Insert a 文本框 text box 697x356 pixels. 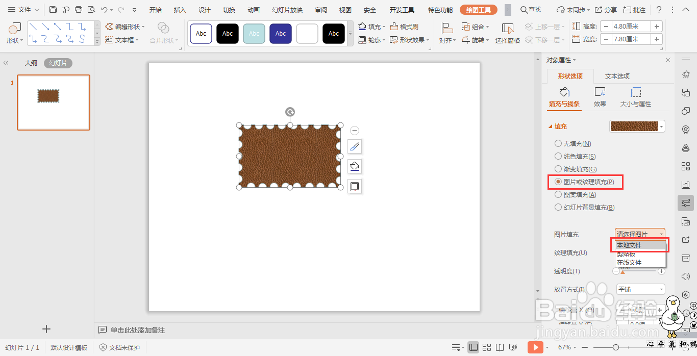point(122,40)
